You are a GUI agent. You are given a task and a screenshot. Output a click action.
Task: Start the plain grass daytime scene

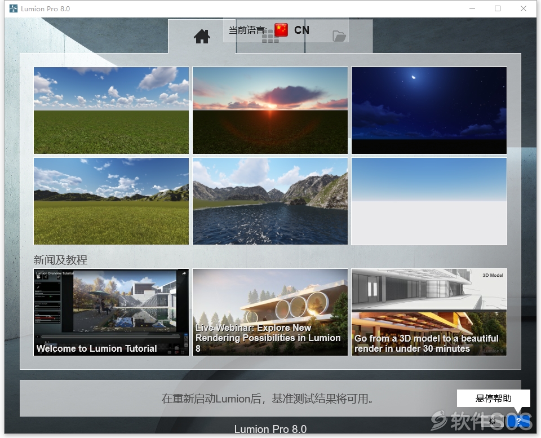112,110
